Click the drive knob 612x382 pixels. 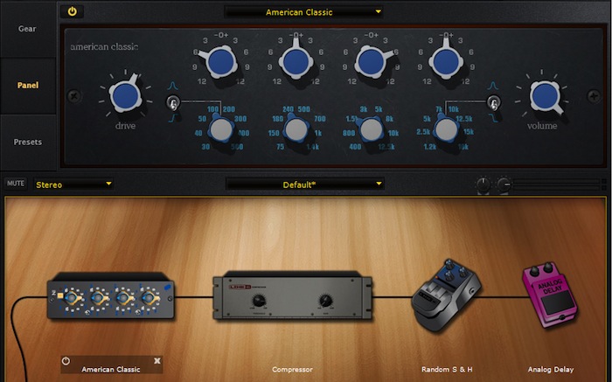[x=125, y=95]
